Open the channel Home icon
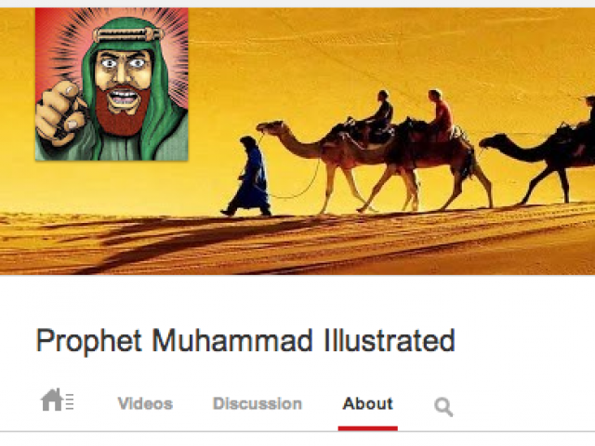 click(x=57, y=400)
